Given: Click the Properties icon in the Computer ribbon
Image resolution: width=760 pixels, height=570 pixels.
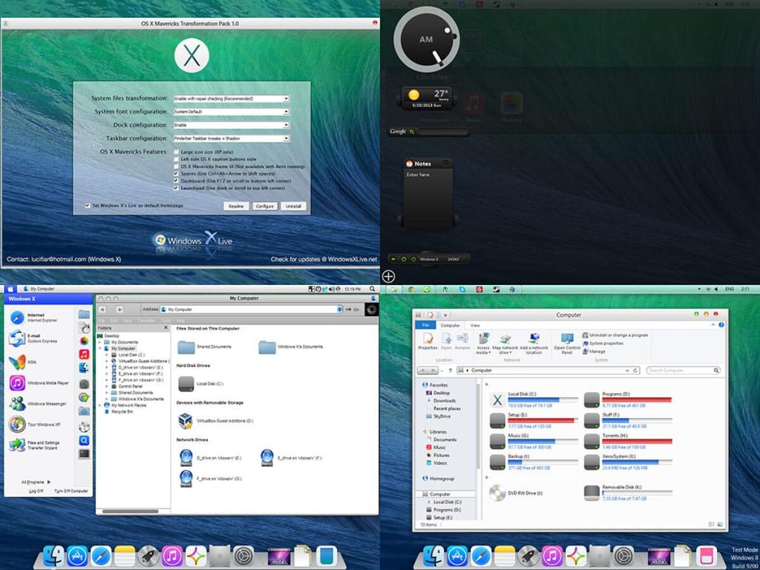Looking at the screenshot, I should (428, 342).
